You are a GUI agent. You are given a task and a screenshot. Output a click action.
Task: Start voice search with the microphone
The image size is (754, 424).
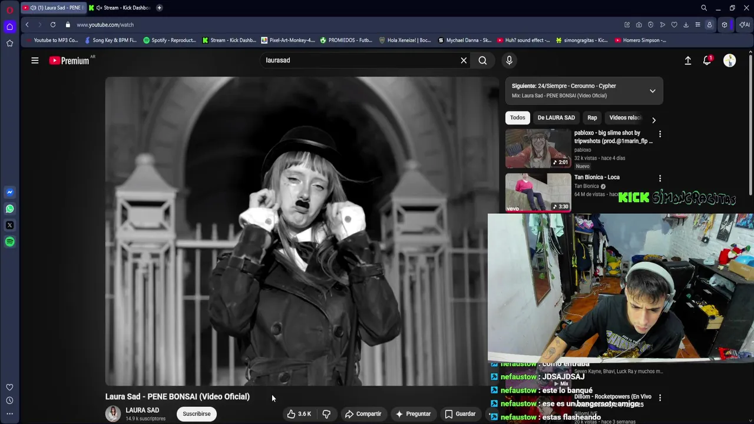click(509, 60)
